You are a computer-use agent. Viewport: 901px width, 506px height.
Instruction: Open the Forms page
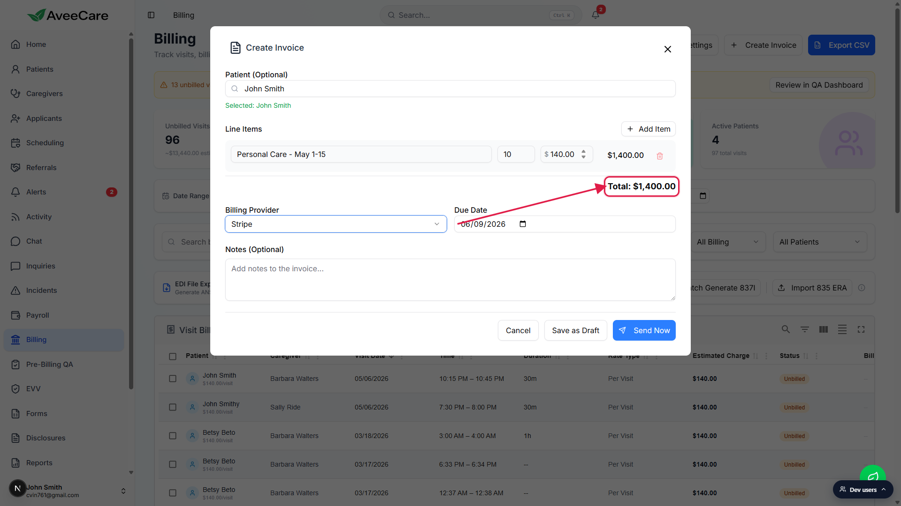tap(64, 414)
